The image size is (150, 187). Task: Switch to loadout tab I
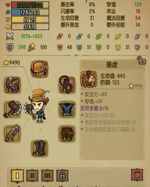17,176
